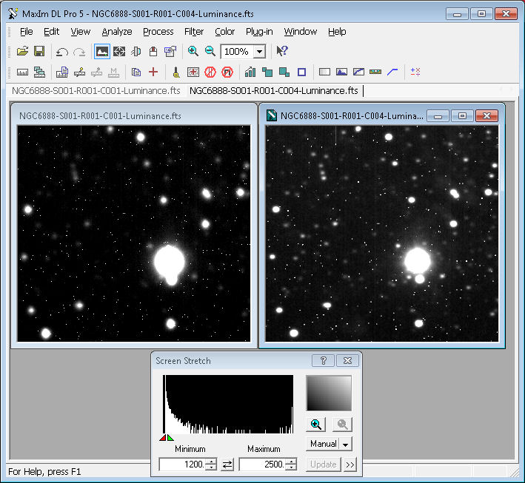Open the Manual stretch mode dropdown

[345, 444]
